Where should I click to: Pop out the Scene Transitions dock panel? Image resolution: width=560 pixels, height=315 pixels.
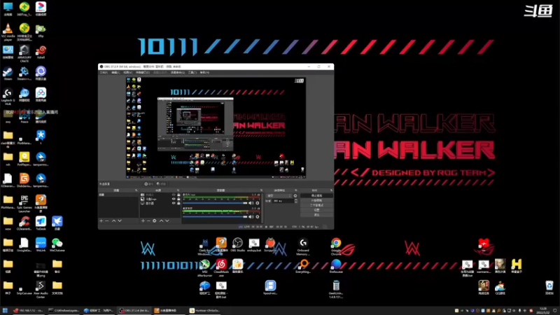[295, 190]
